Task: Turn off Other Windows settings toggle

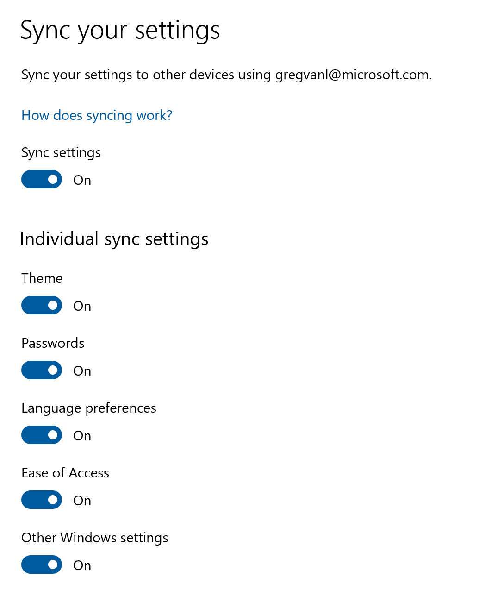Action: pos(42,565)
